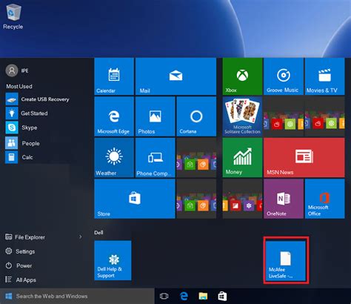Click the Search the Web and Windows box
The width and height of the screenshot is (351, 304).
coord(77,296)
